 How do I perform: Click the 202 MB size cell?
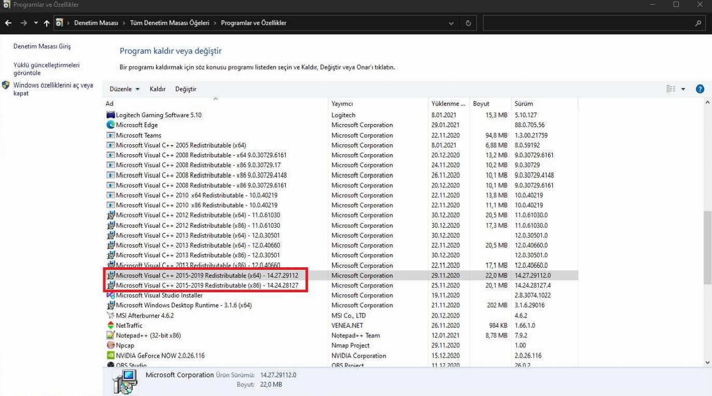pos(497,306)
